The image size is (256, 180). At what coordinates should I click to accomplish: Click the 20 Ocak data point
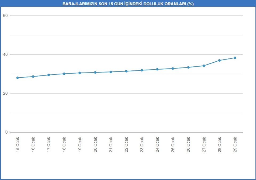(x=95, y=72)
